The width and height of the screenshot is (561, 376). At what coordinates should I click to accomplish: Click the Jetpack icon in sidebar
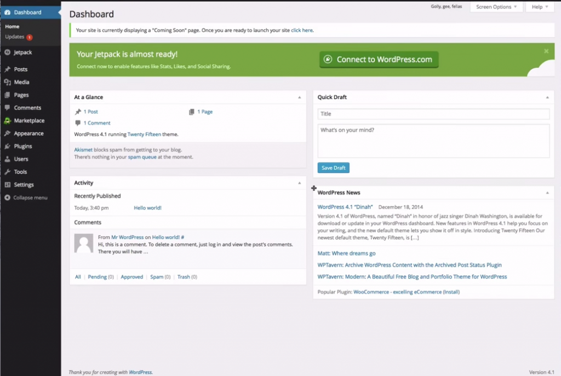[x=7, y=52]
